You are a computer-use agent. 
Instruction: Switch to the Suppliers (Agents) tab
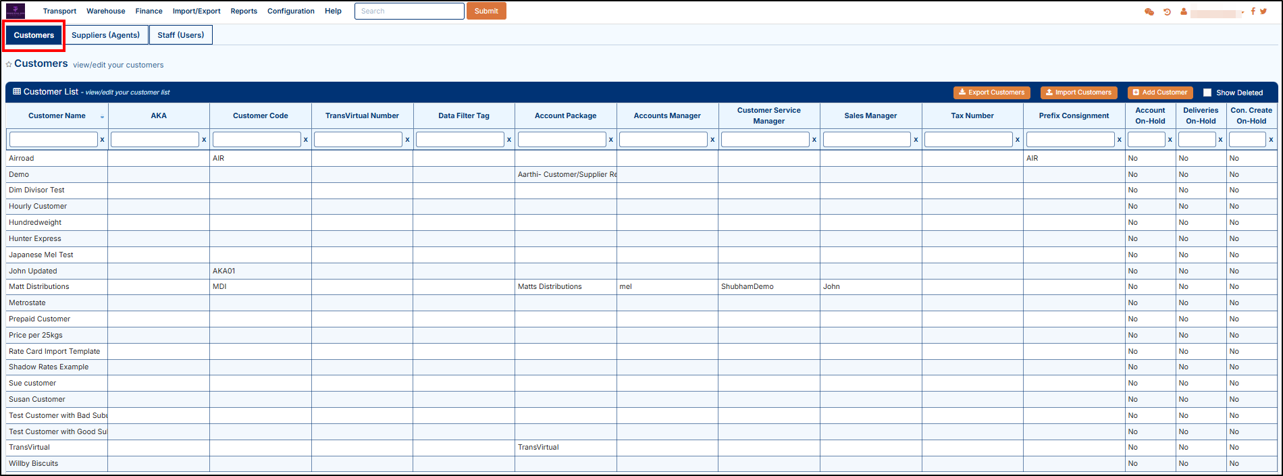coord(106,35)
